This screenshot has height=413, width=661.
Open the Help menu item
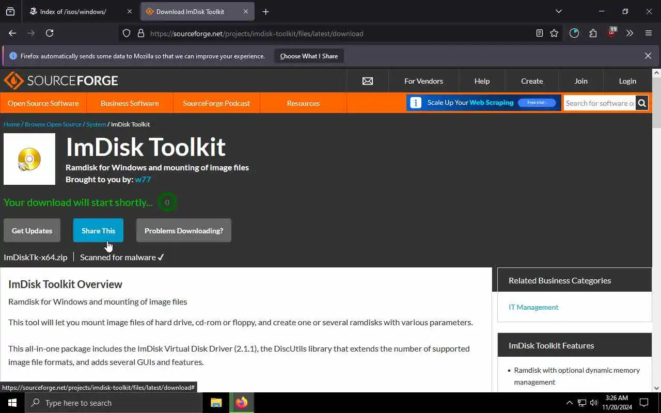[x=482, y=81]
